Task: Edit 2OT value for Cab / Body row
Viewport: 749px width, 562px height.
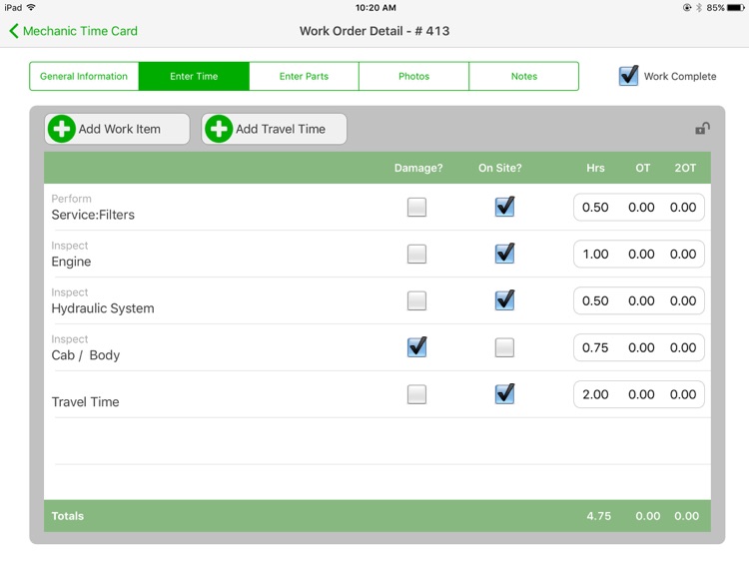Action: click(683, 347)
